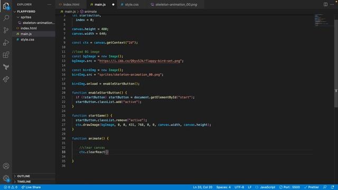Click 'startButton.classList.add' line

pos(108,102)
